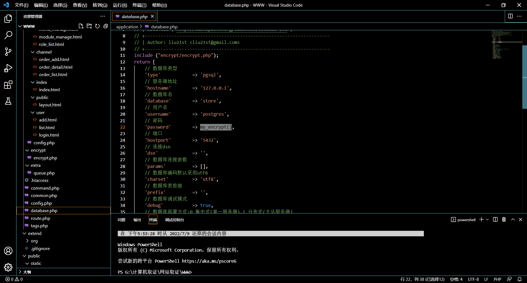This screenshot has width=527, height=283.
Task: Open the Run and Debug view
Action: tap(8, 68)
